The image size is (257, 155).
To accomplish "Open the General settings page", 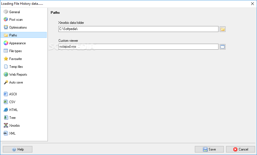I will 24,12.
